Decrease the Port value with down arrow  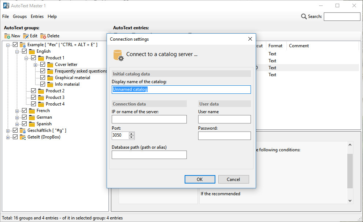coord(132,137)
